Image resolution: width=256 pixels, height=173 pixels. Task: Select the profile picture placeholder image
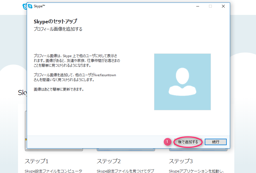pos(182,82)
